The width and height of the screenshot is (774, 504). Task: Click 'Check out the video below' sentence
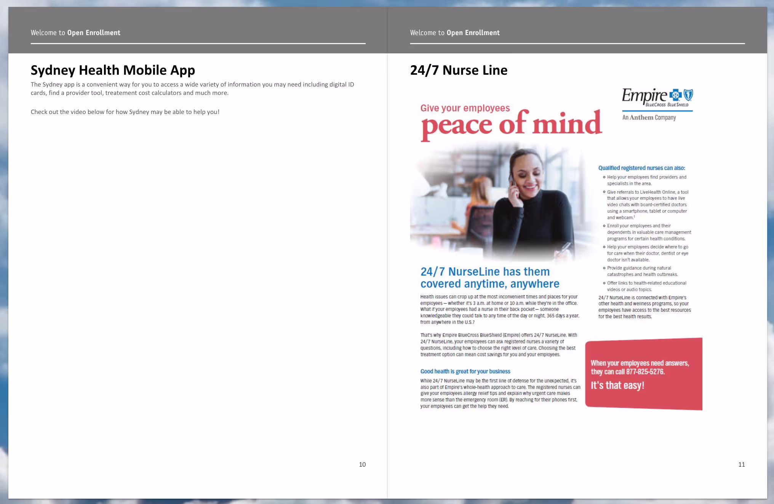125,112
